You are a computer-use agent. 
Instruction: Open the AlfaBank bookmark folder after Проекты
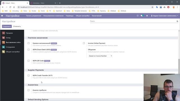tap(112, 11)
